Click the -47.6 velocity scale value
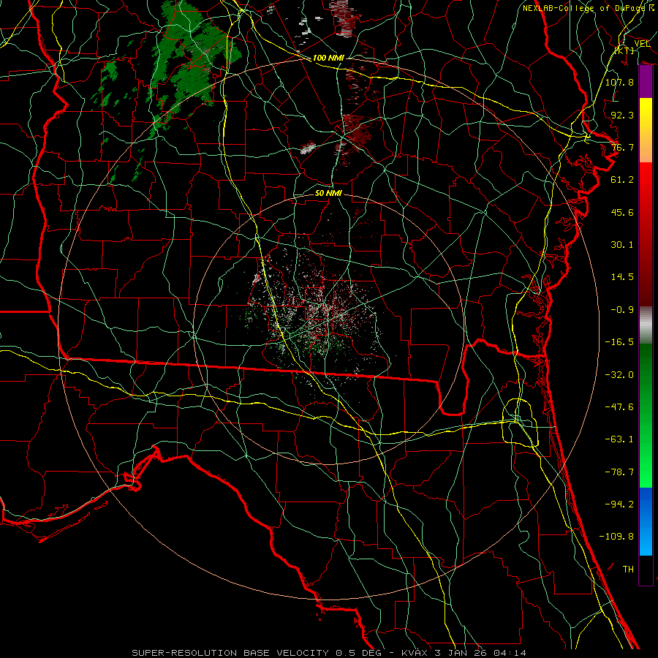Viewport: 658px width, 658px height. pos(619,407)
